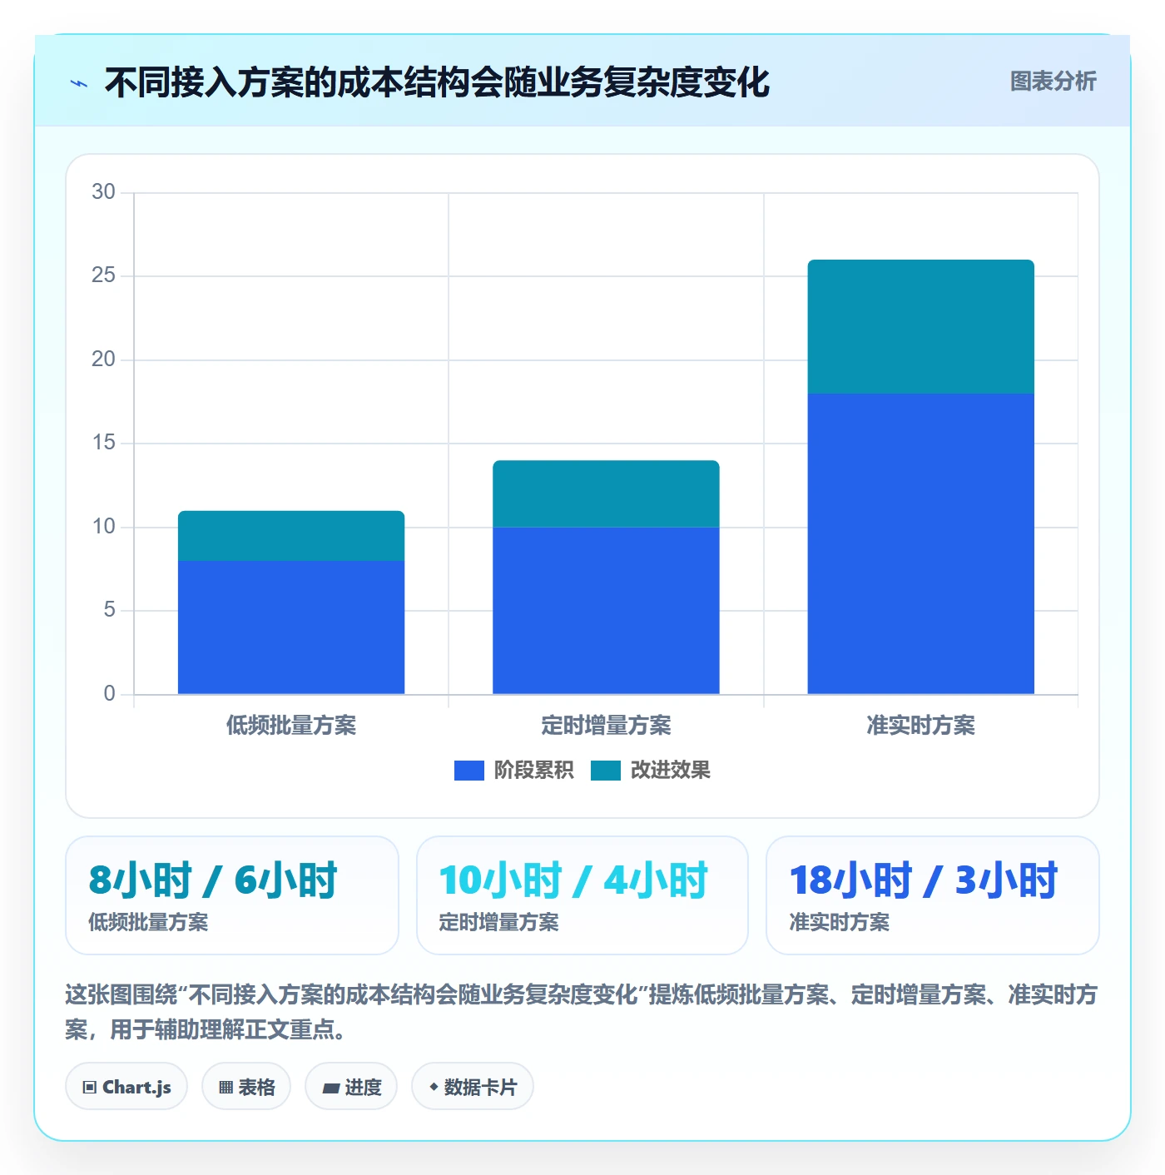
Task: Click the 定时增量方案 x-axis label
Action: point(606,726)
